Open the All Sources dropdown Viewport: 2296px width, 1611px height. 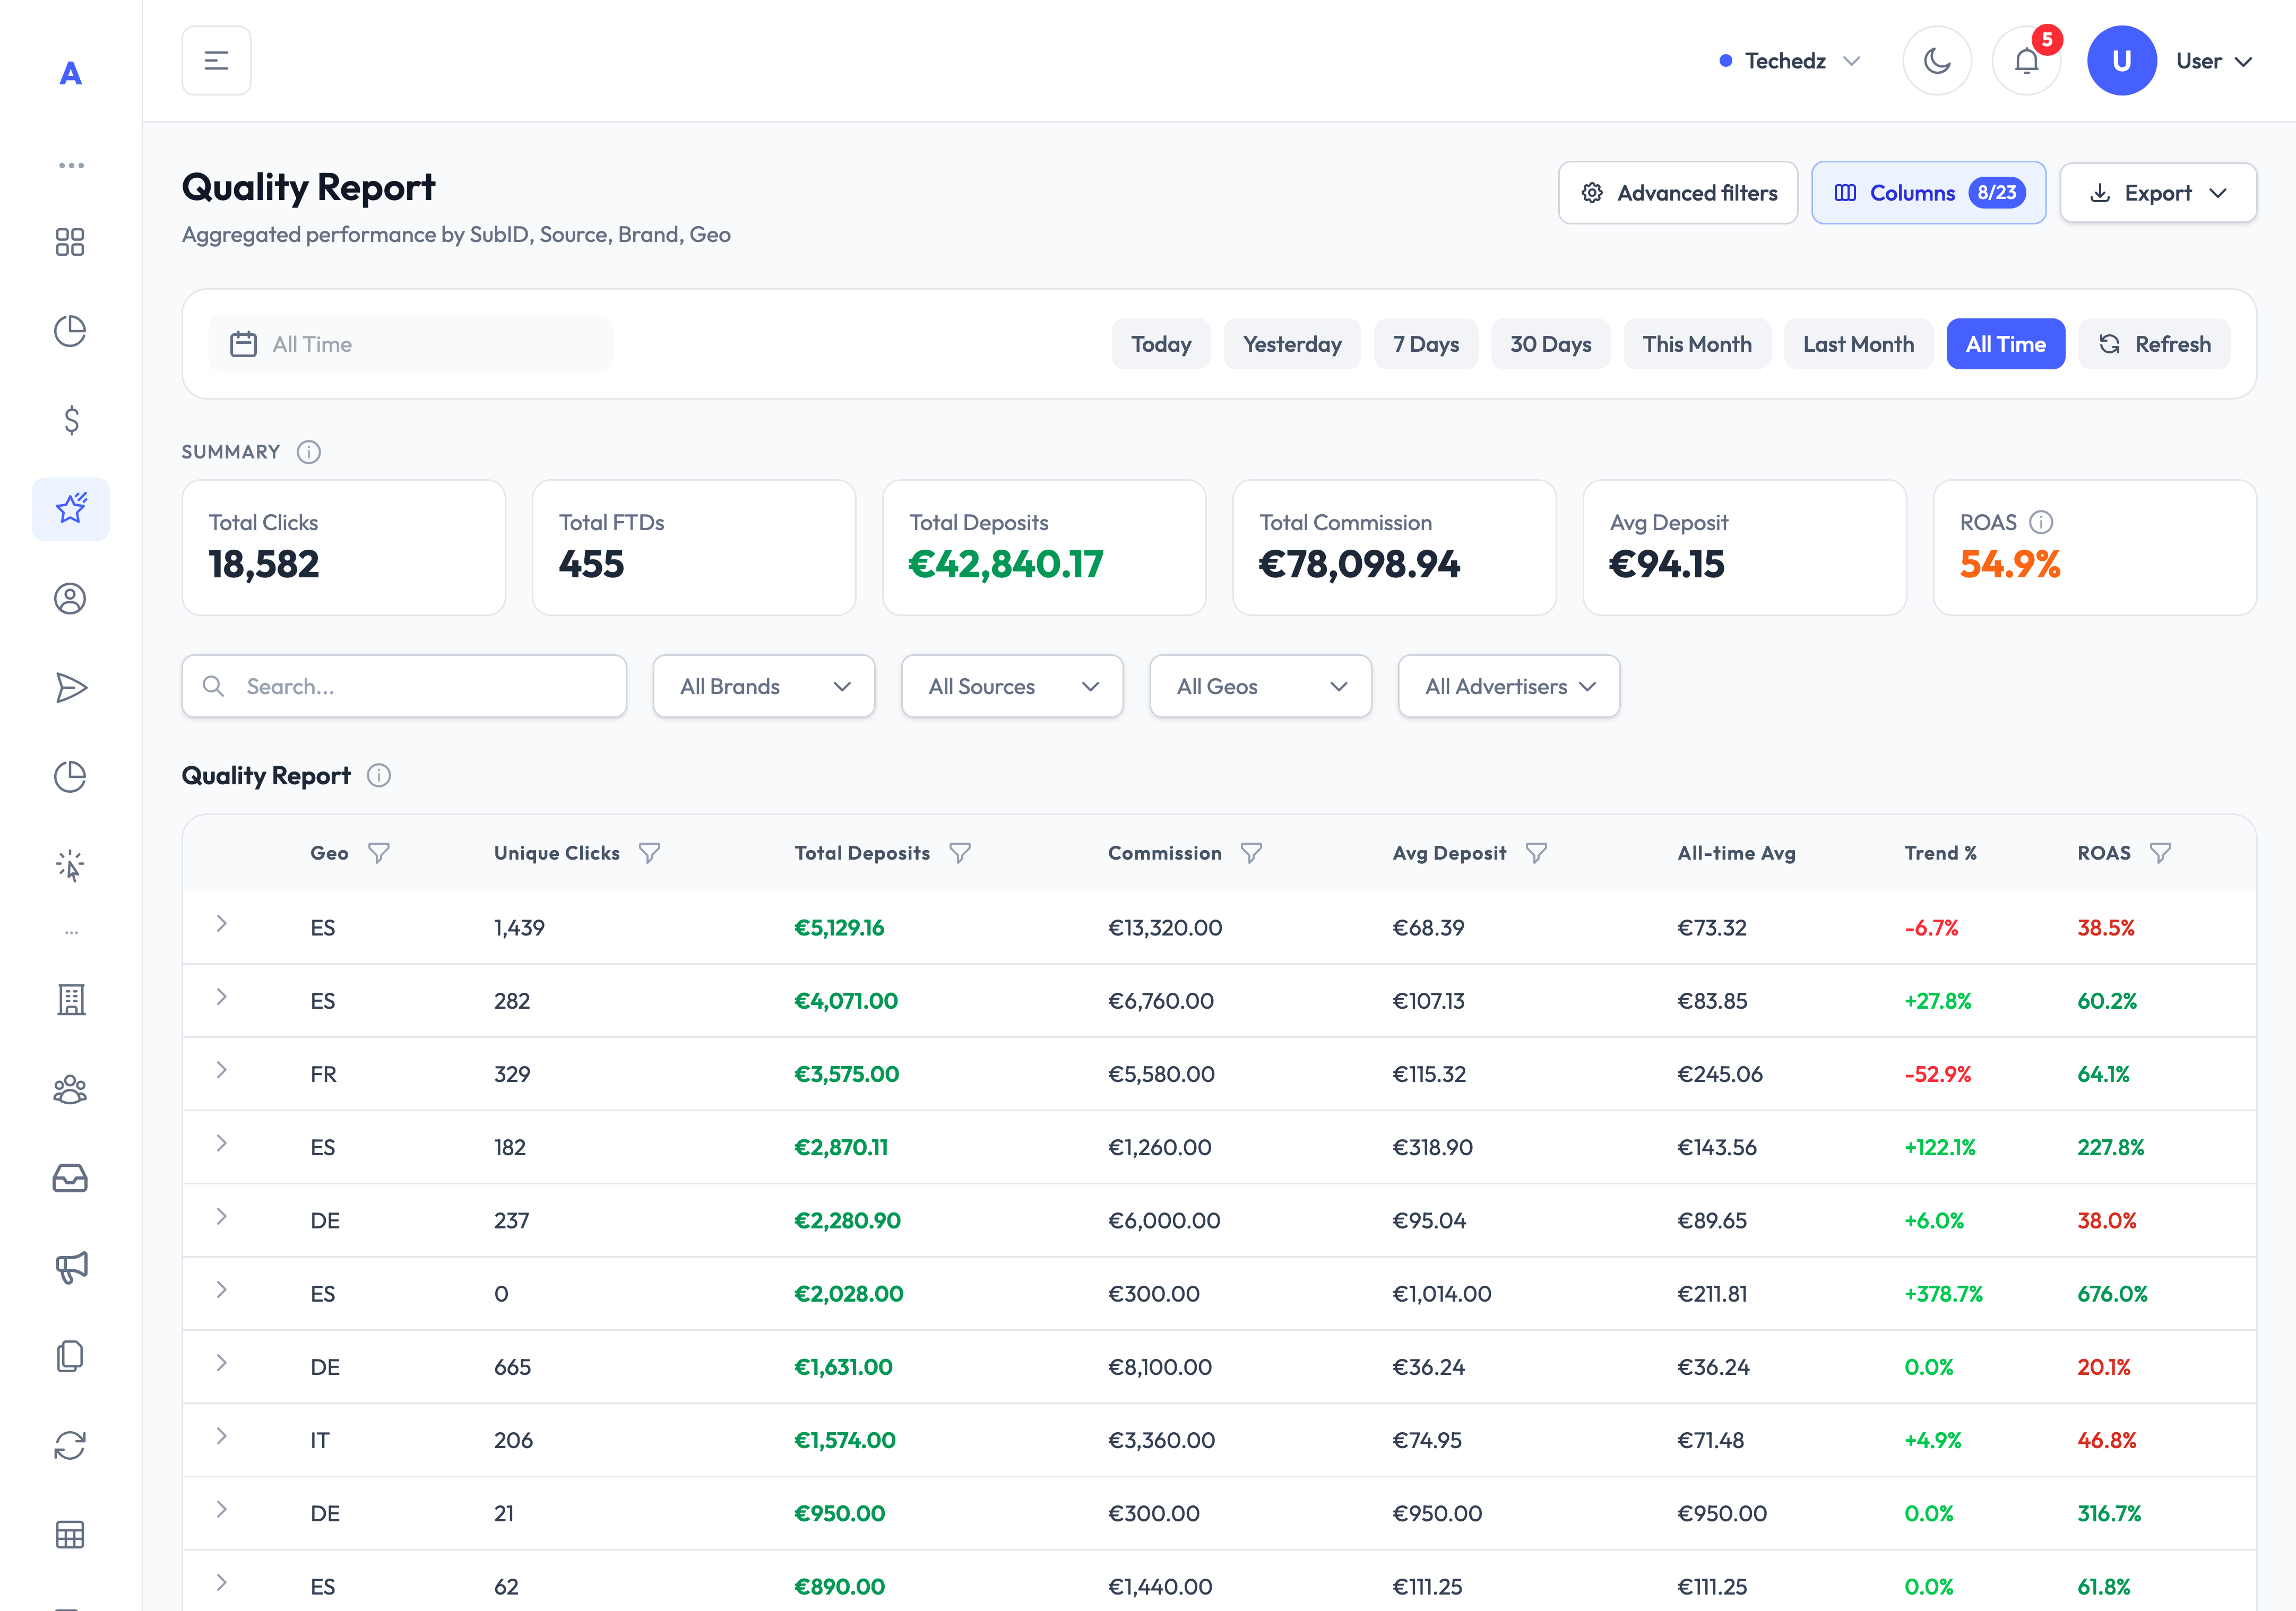point(1012,687)
